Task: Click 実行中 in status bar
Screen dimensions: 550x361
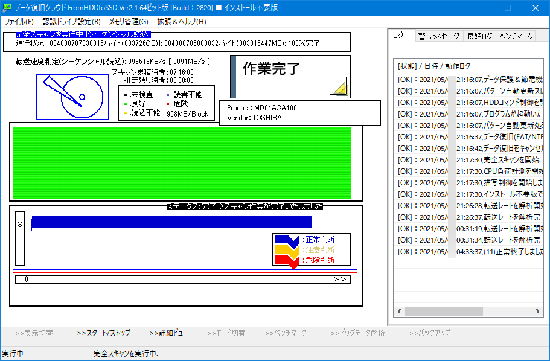Action: 13,354
